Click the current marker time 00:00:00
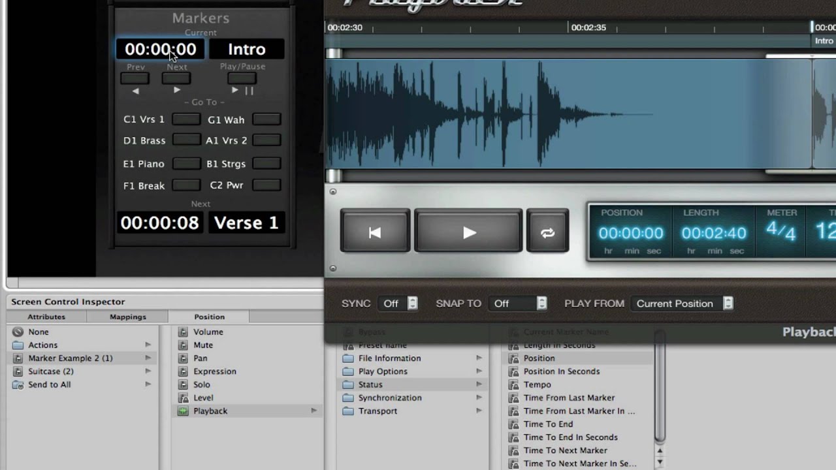This screenshot has height=470, width=836. (x=160, y=49)
